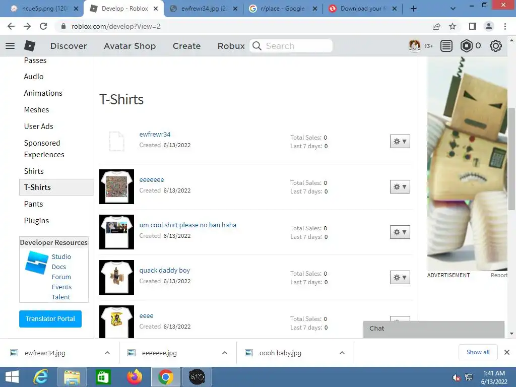Open the Forum developer resource link

[x=61, y=277]
